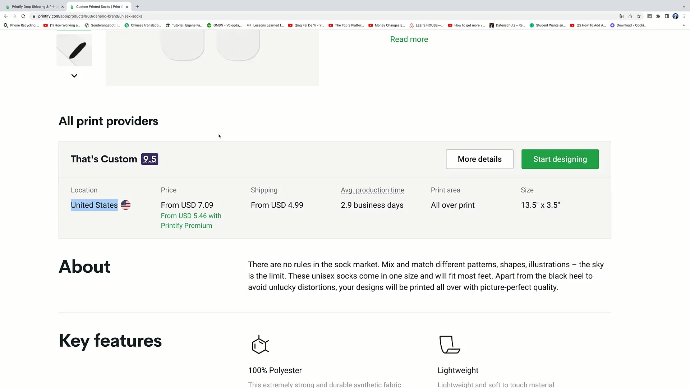690x388 pixels.
Task: Open a new browser tab
Action: [137, 7]
